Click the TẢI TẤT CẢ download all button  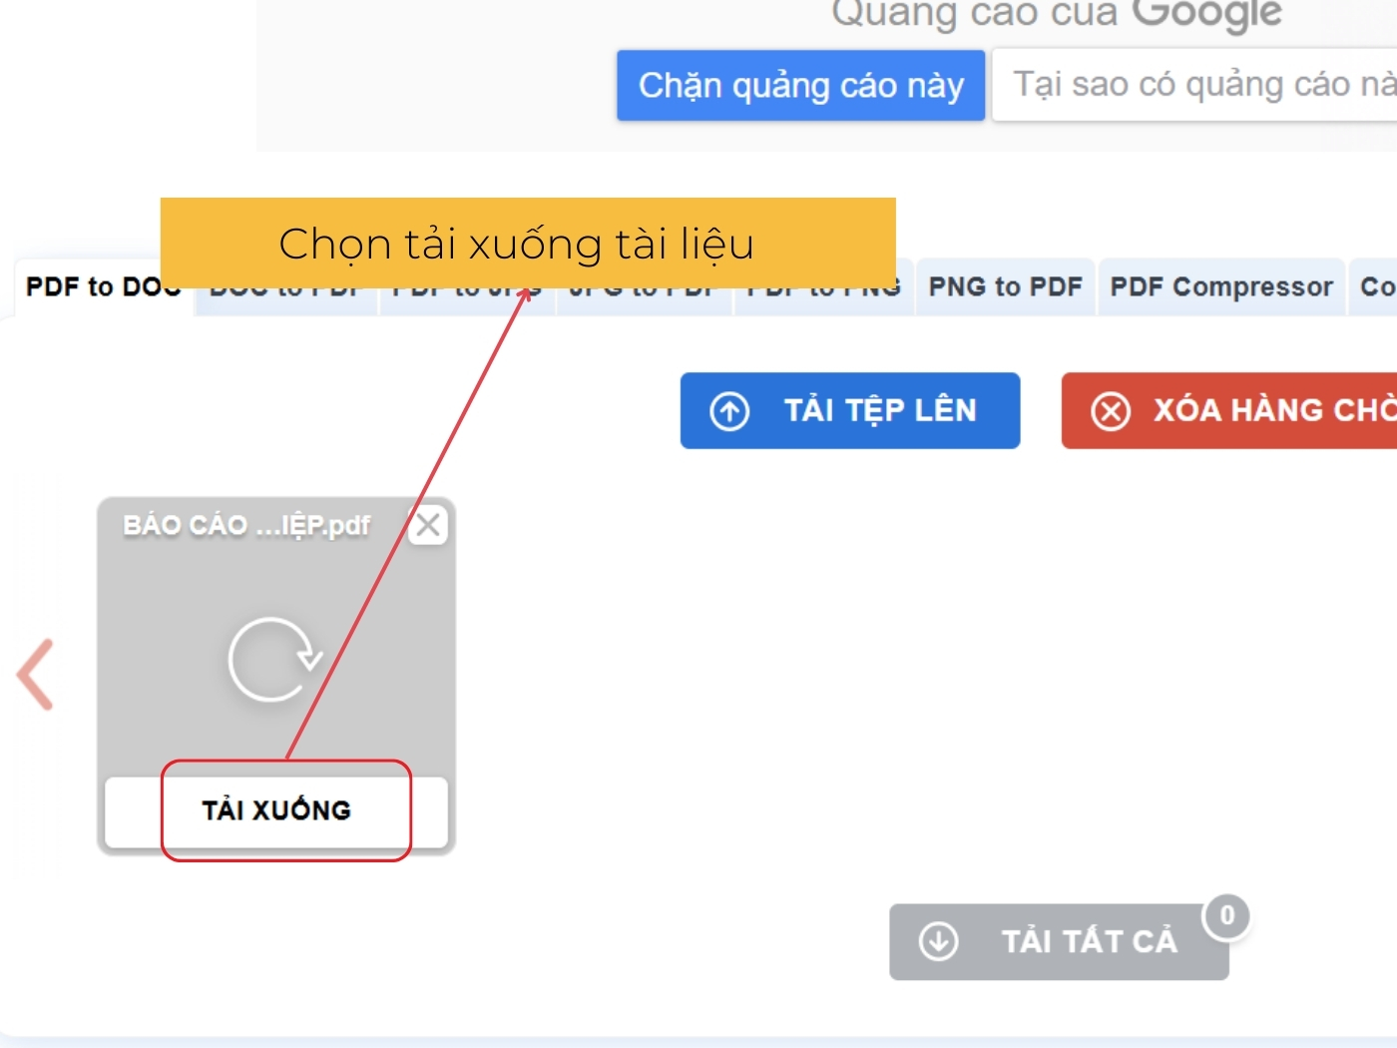tap(1059, 941)
